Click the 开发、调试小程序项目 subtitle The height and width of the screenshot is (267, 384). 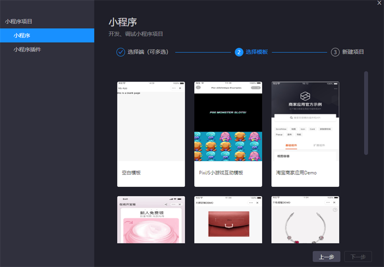click(136, 34)
